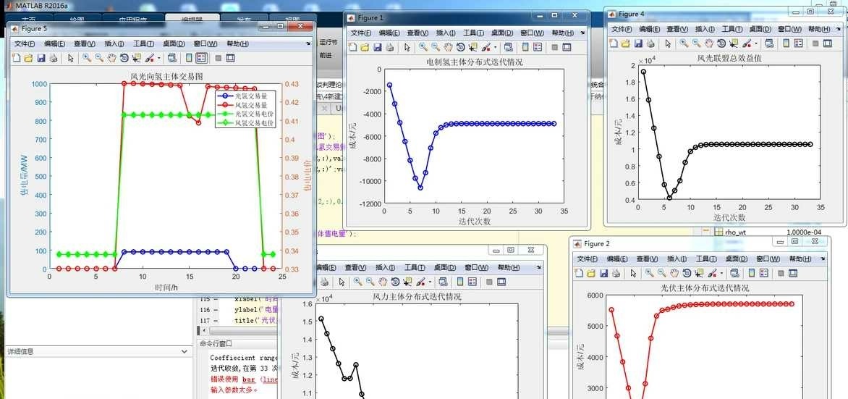
Task: Select Pan hand tool in Figure 3 window
Action: click(383, 282)
